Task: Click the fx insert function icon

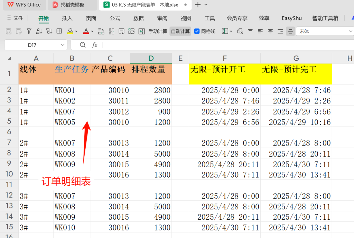Action: point(94,45)
